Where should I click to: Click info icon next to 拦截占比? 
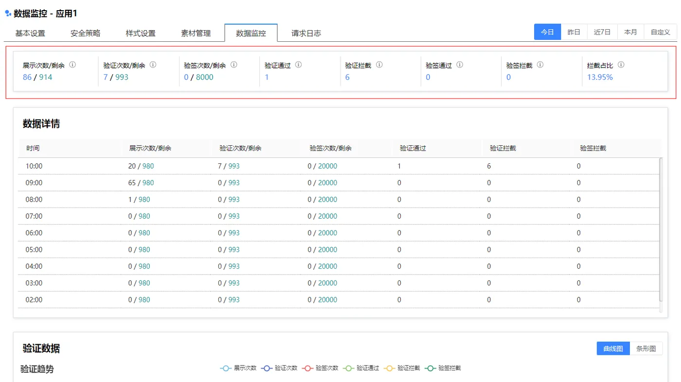click(621, 65)
